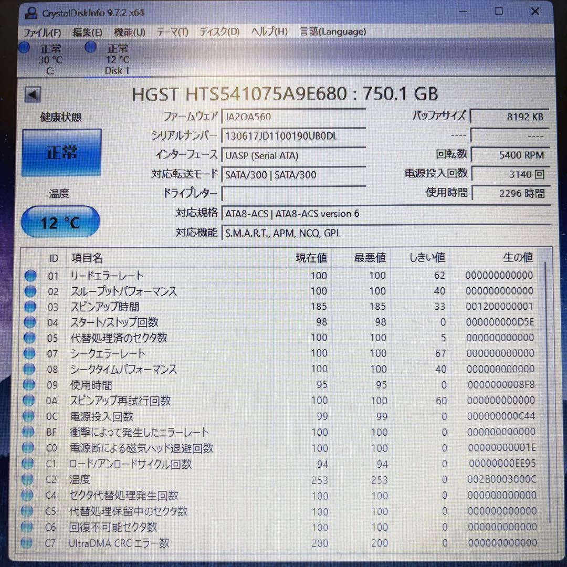567x567 pixels.
Task: Click the 12 °C temperature badge
Action: click(x=60, y=222)
